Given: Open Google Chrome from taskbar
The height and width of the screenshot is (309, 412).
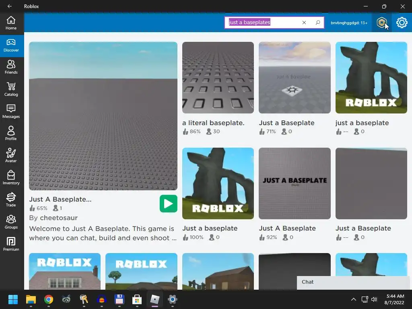Looking at the screenshot, I should pyautogui.click(x=49, y=299).
